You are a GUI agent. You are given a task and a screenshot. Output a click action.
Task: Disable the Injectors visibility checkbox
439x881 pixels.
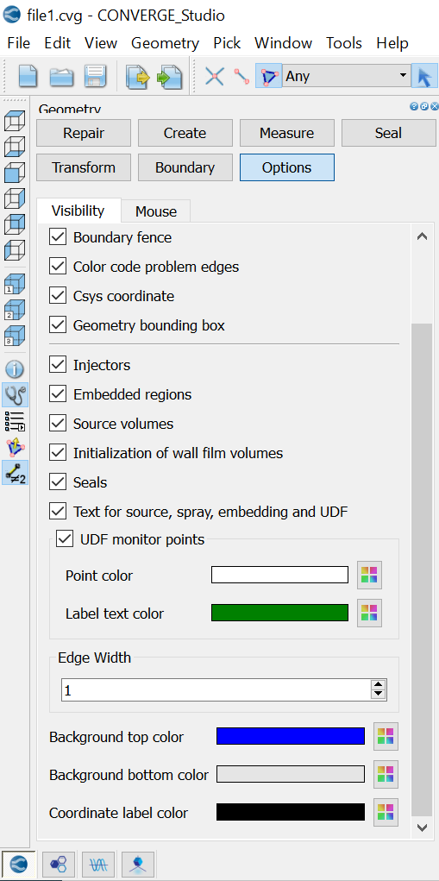point(58,365)
